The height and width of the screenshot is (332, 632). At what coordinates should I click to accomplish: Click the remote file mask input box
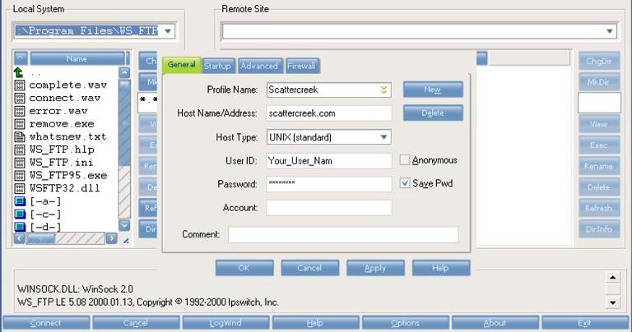[x=599, y=103]
